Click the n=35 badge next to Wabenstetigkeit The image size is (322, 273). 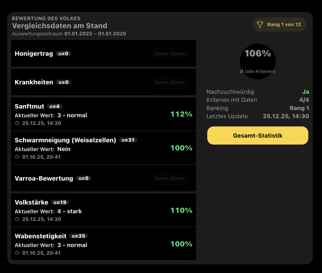point(79,236)
